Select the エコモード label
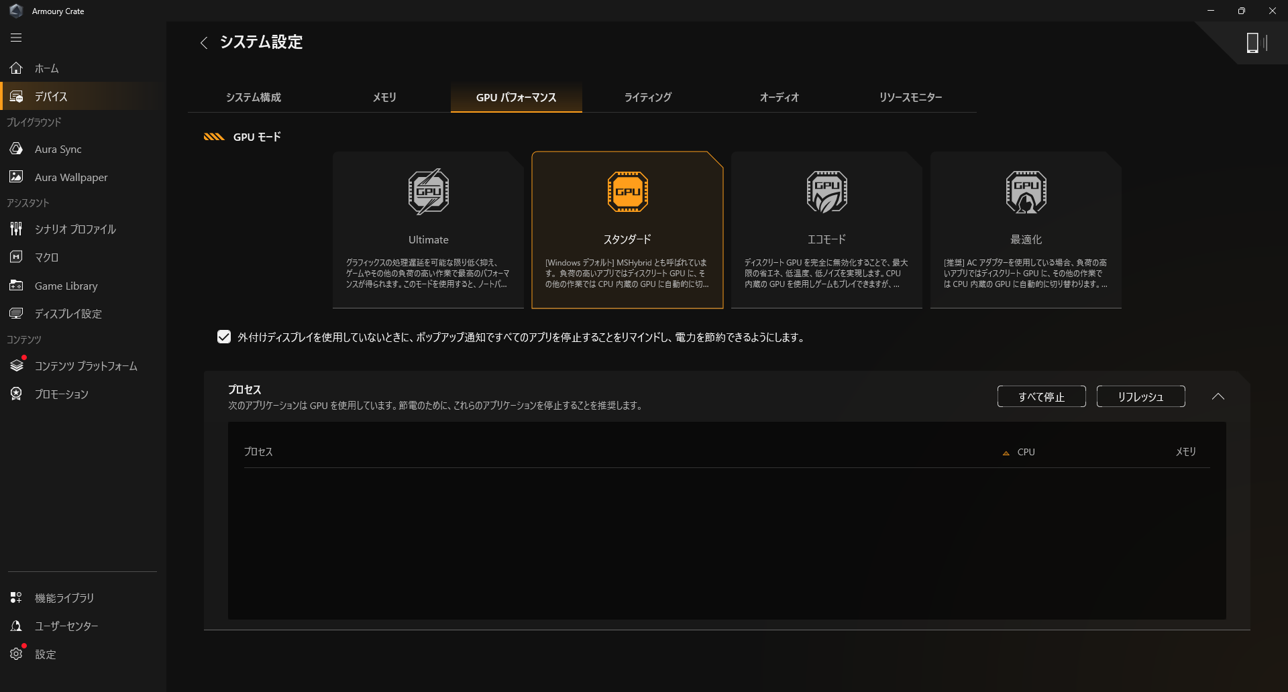The image size is (1288, 692). pos(827,239)
